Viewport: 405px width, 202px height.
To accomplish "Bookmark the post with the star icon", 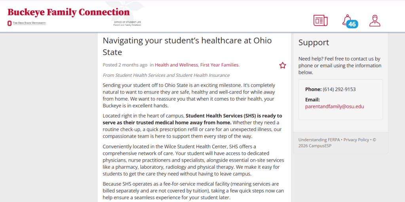I will 283,65.
